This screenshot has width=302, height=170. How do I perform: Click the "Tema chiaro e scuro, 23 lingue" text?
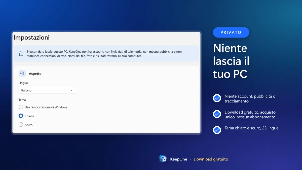251,128
